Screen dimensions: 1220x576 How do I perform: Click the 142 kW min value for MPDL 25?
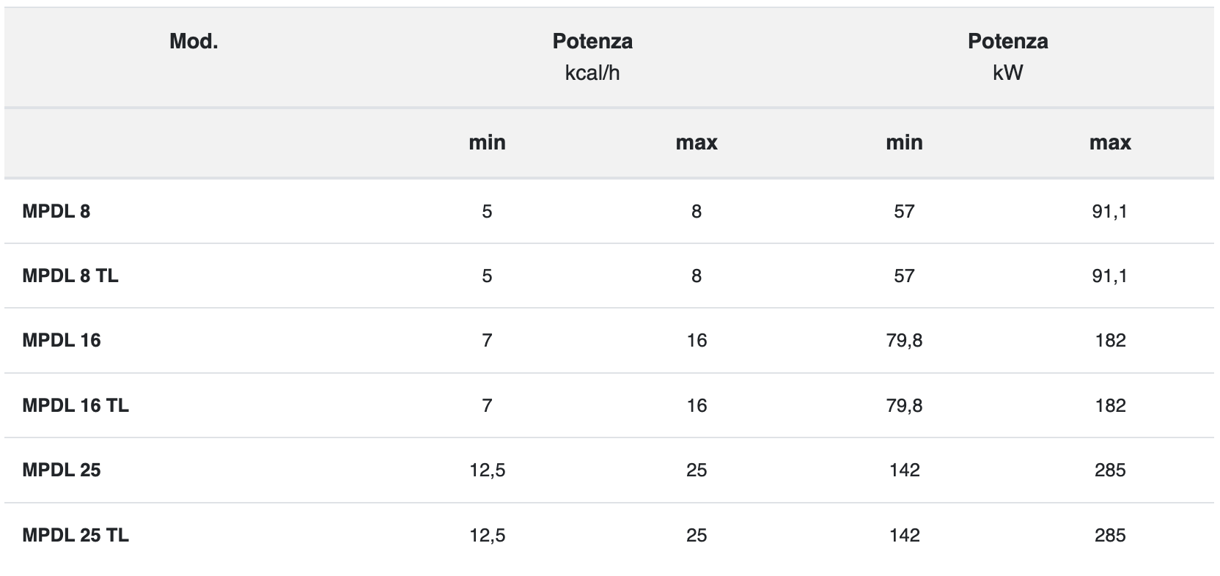pos(904,470)
